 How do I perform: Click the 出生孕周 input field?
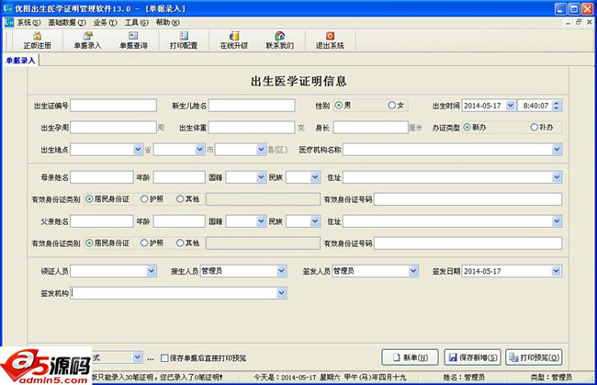point(114,127)
